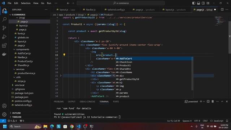Image resolution: width=231 pixels, height=130 pixels.
Task: Open the Docker view in activity bar
Action: tap(4, 54)
